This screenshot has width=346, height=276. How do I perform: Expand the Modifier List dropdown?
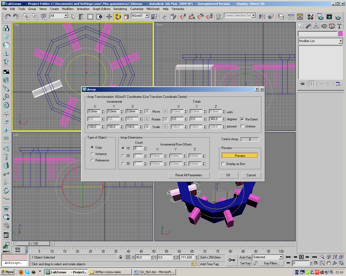pos(341,41)
